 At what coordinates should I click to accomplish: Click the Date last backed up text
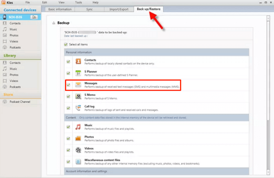coord(76,36)
